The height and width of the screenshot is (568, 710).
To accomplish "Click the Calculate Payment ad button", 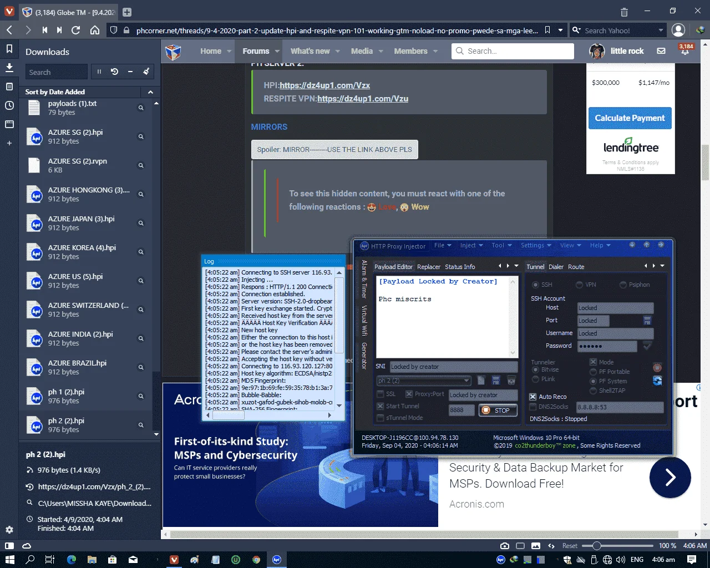I will click(x=630, y=118).
